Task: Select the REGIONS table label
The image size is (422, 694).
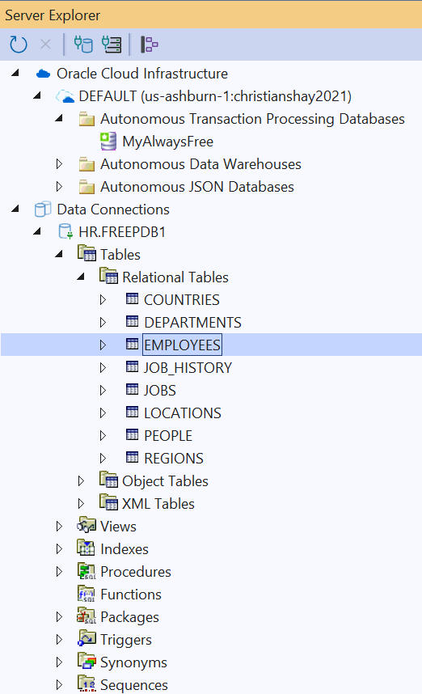Action: pos(173,458)
